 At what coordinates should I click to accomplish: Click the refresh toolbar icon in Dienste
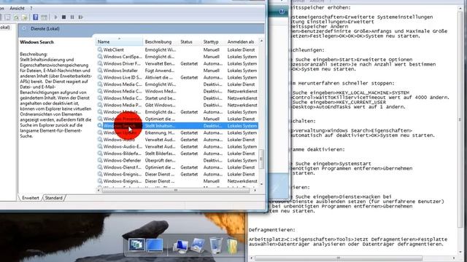tap(16, 17)
